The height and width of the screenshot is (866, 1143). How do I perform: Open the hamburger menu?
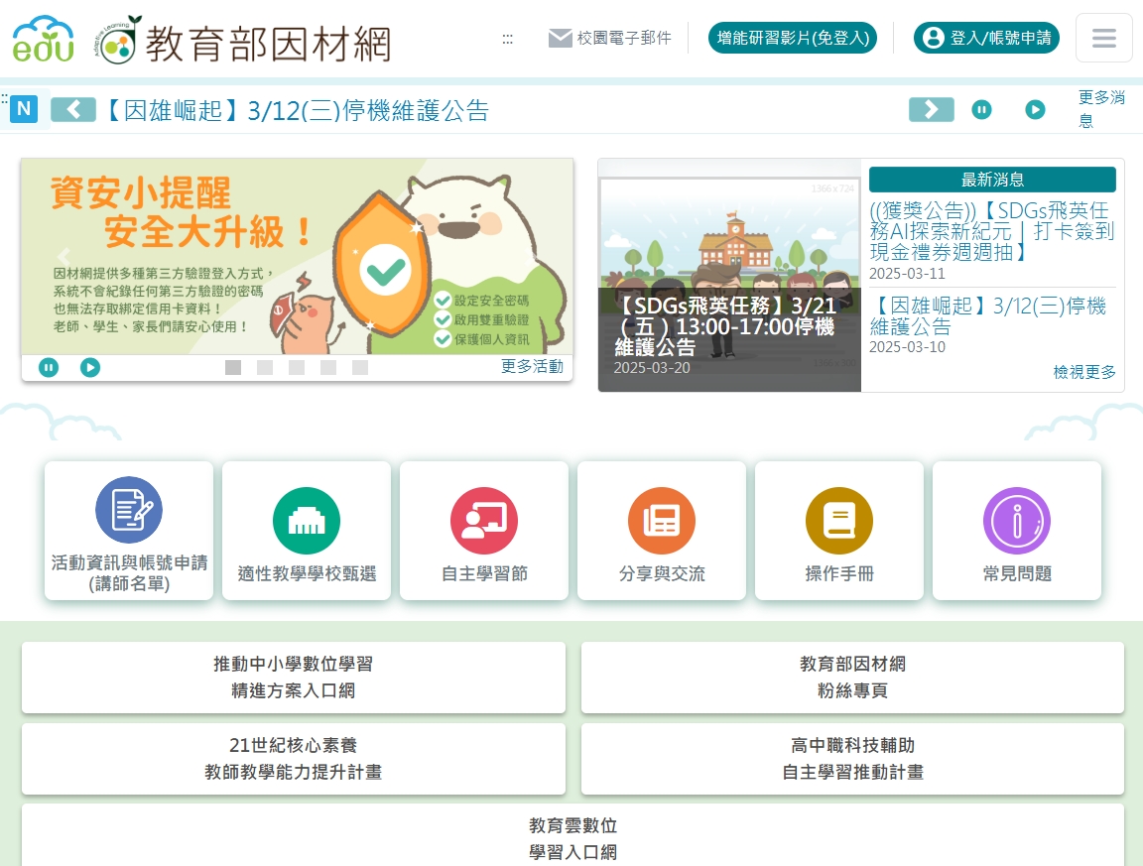[1103, 38]
